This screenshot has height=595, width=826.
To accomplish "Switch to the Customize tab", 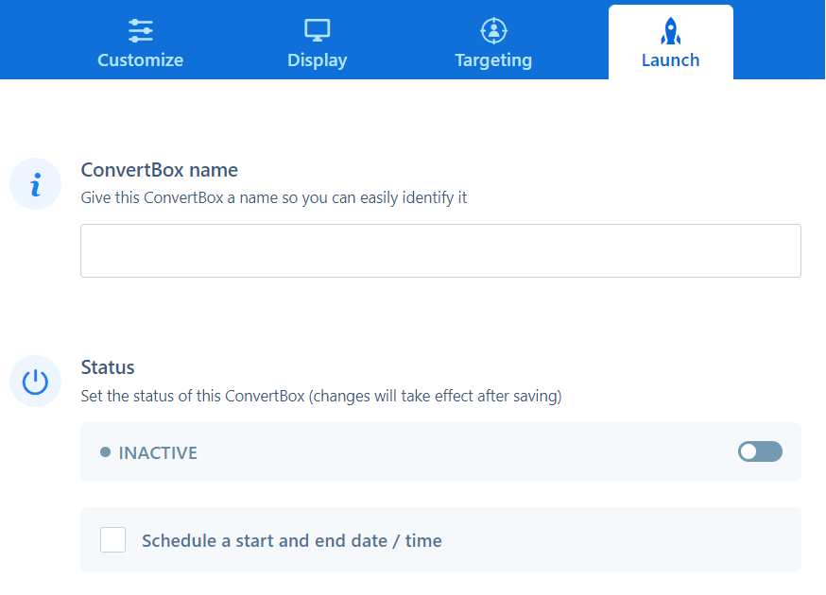I will 140,42.
